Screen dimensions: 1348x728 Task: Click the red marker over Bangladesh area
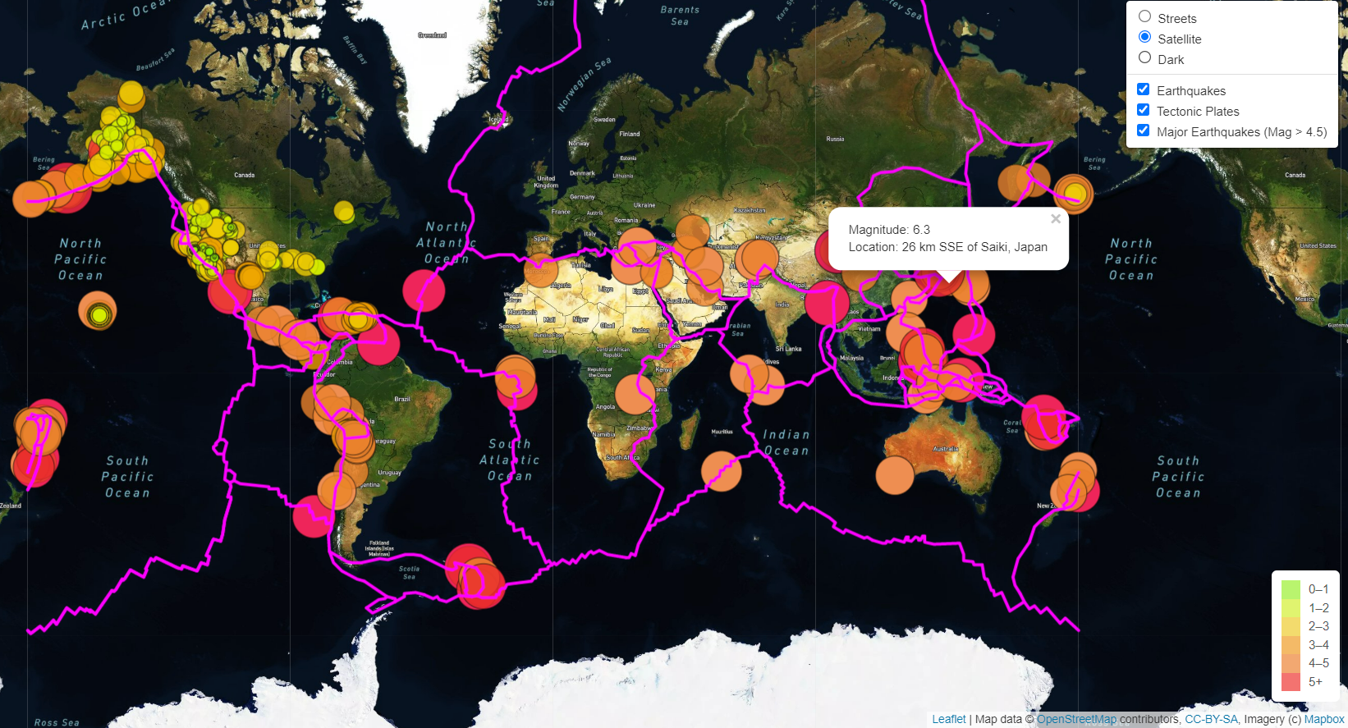pos(826,303)
